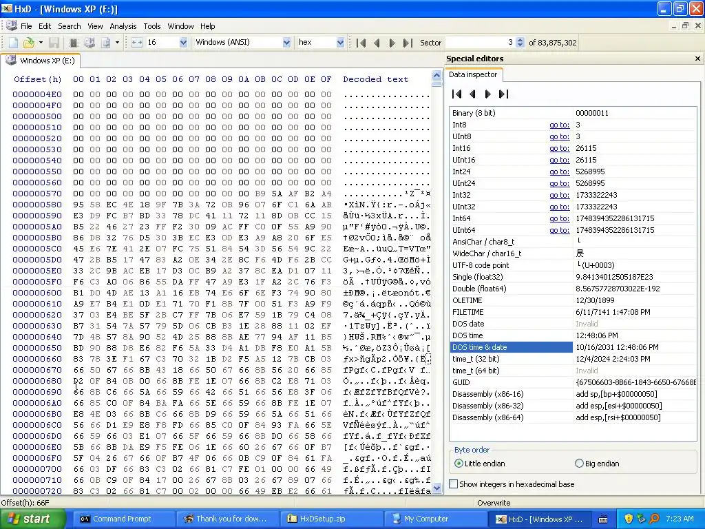Click the on-screen keyboard taskbar icon
This screenshot has width=705, height=529.
click(603, 519)
